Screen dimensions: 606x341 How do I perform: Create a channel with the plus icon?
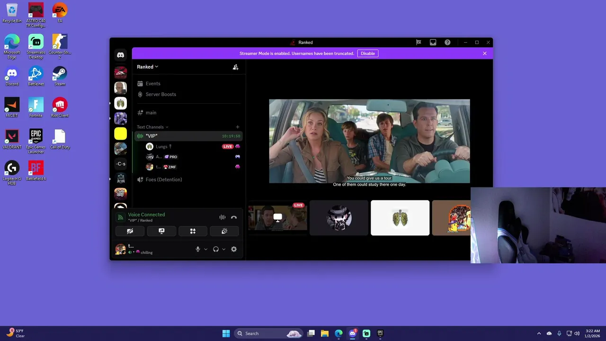[x=238, y=127]
